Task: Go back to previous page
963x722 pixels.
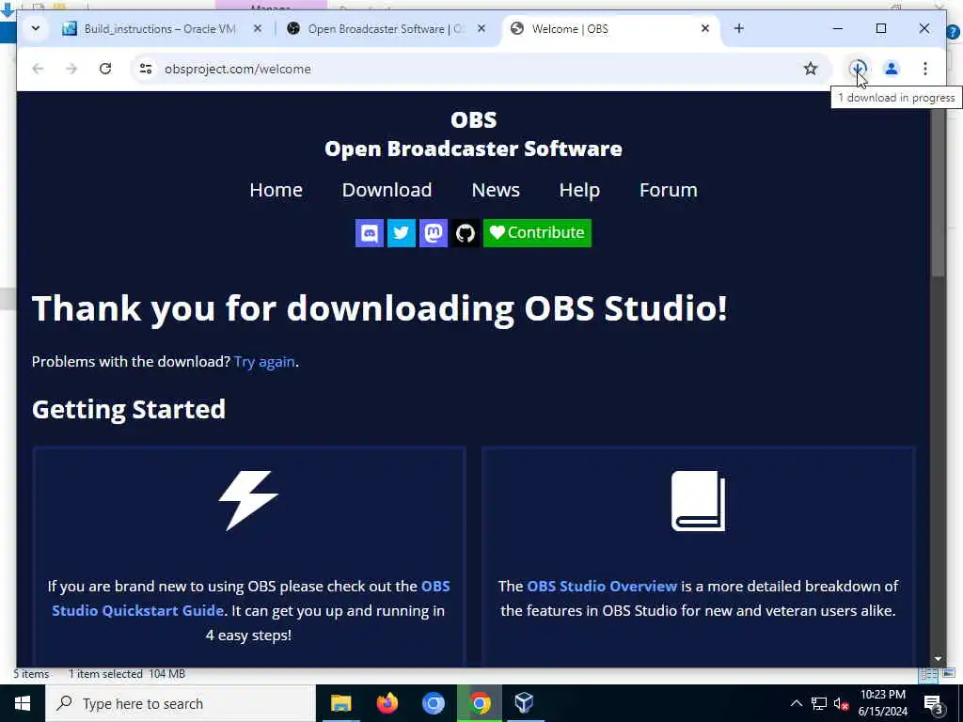Action: pyautogui.click(x=38, y=69)
